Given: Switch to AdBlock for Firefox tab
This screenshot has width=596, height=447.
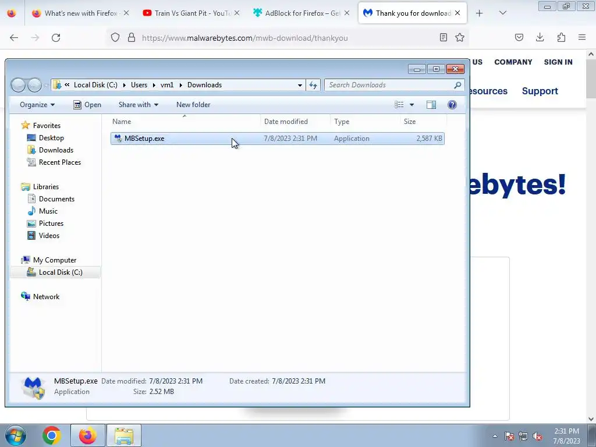Looking at the screenshot, I should [301, 13].
